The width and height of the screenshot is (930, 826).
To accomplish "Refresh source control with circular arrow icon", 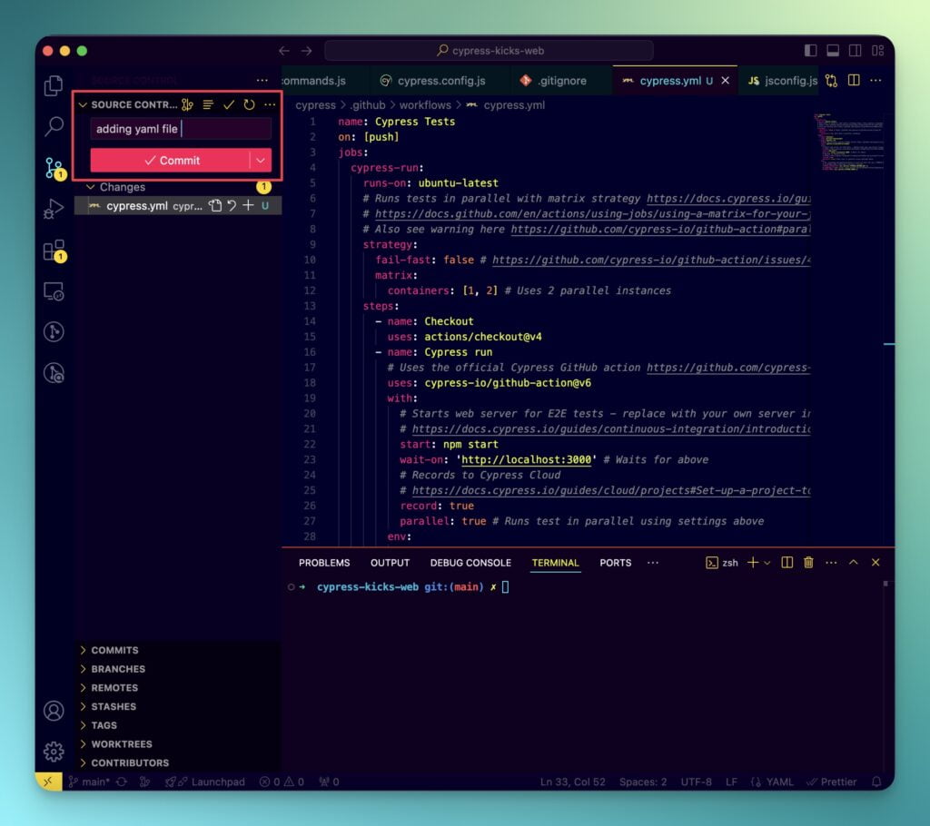I will (x=249, y=105).
